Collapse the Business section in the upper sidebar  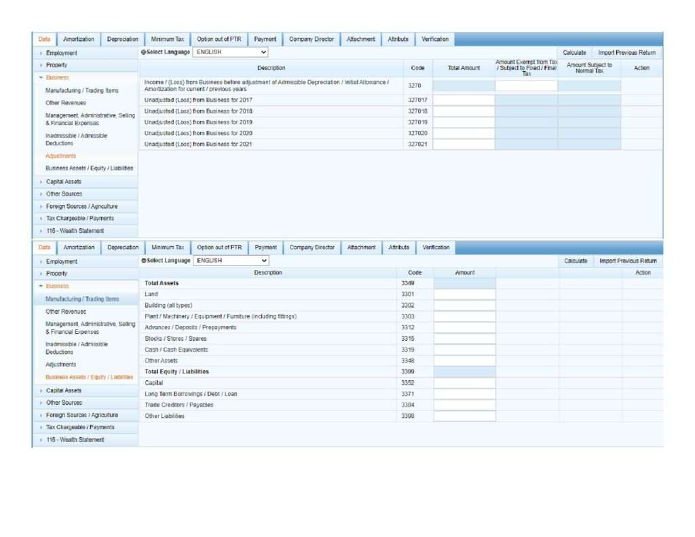(x=57, y=77)
